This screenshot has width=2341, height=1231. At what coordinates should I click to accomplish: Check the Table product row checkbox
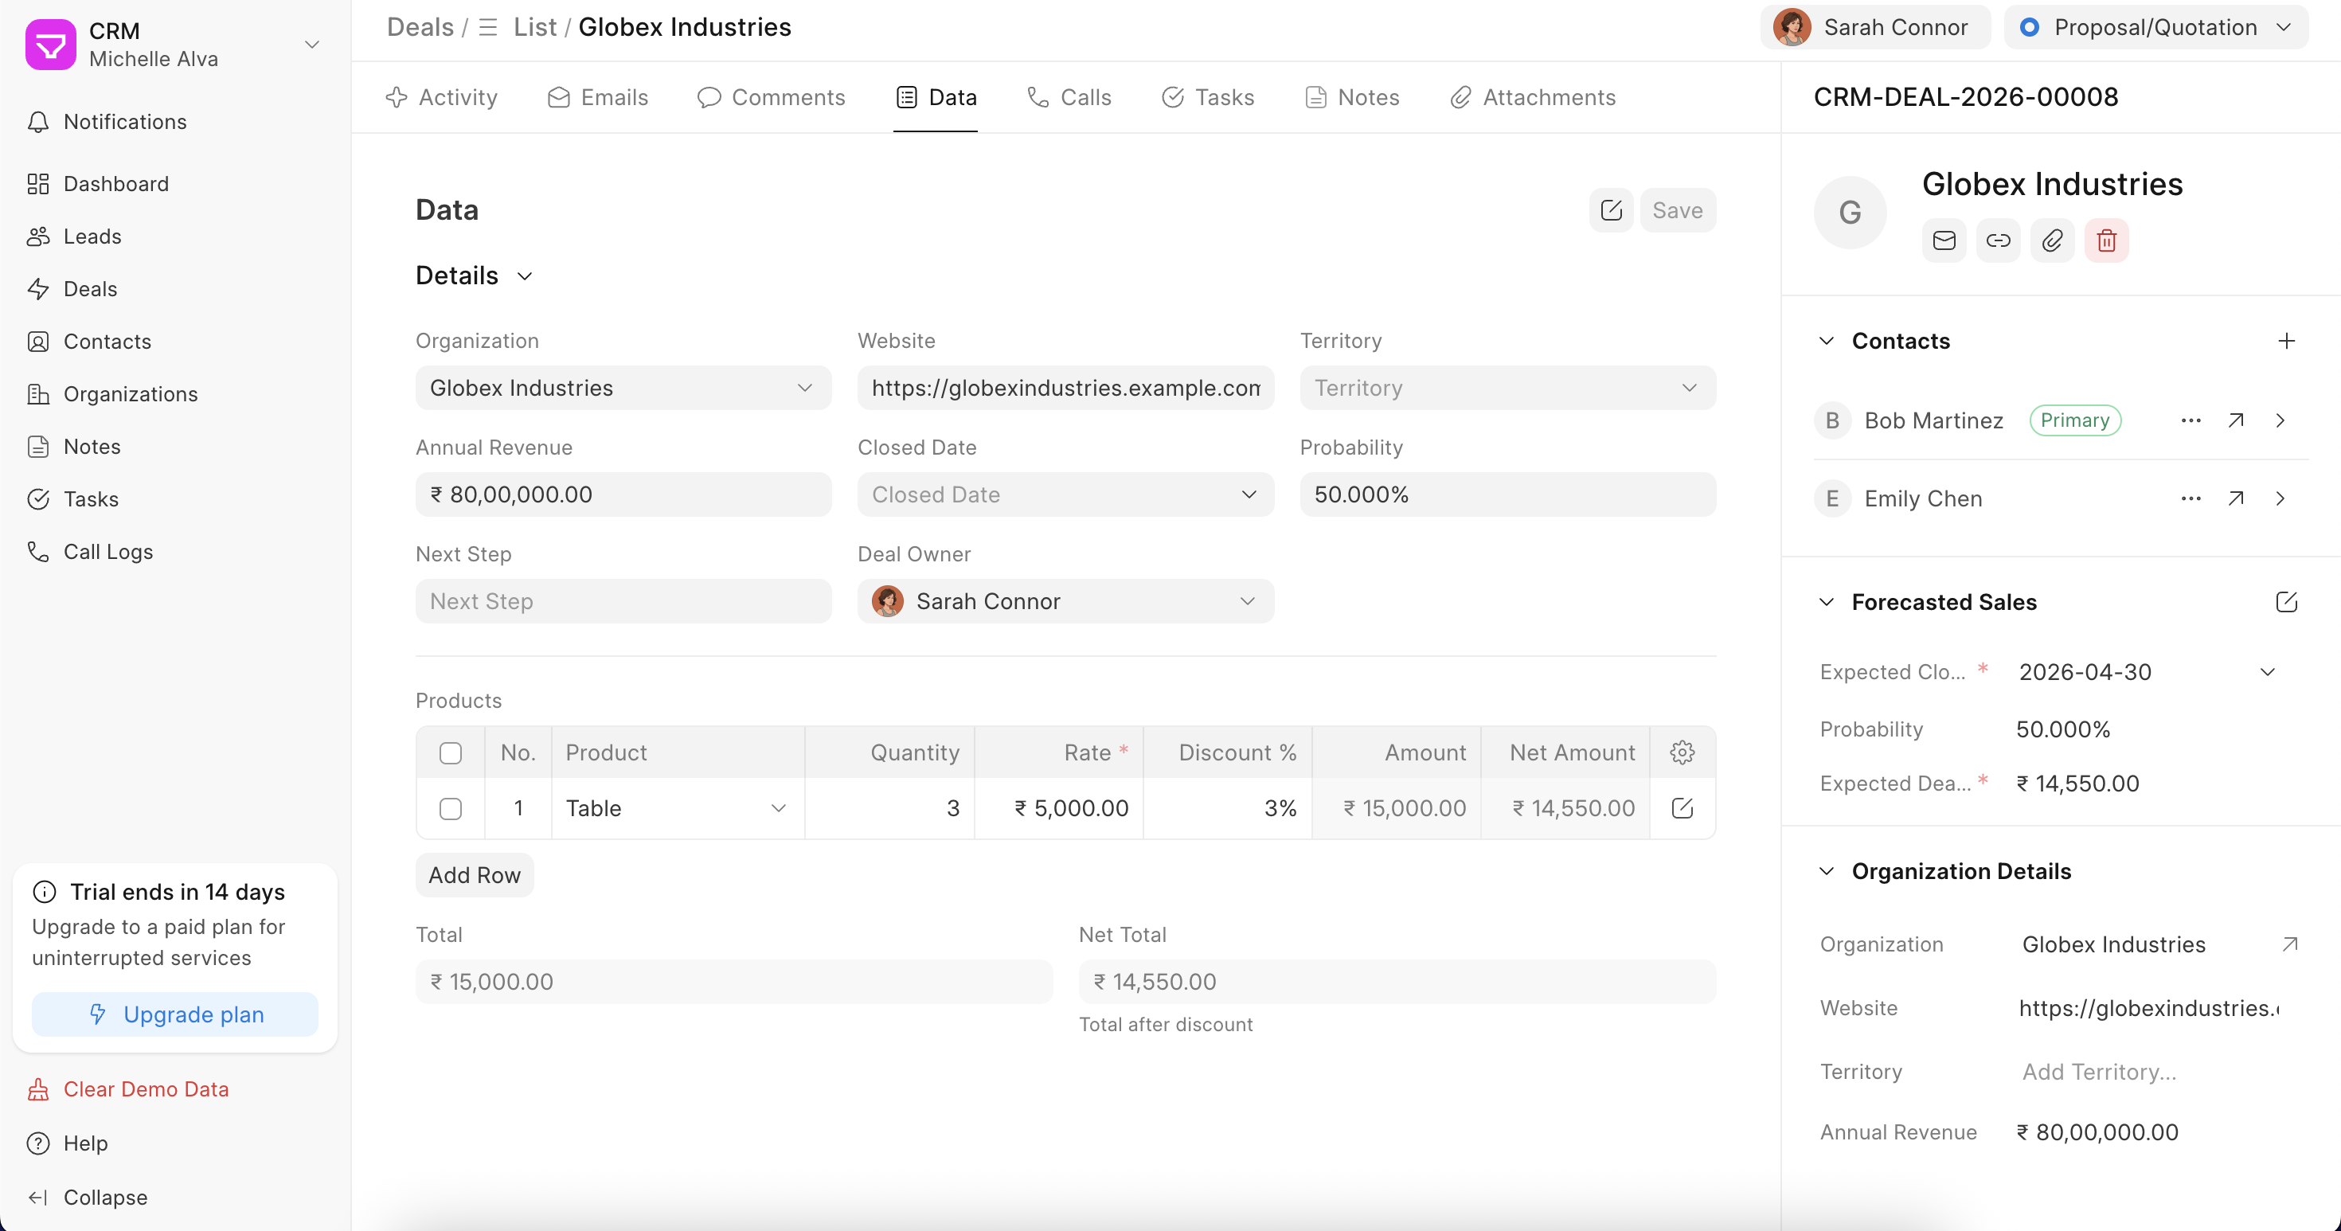point(450,807)
